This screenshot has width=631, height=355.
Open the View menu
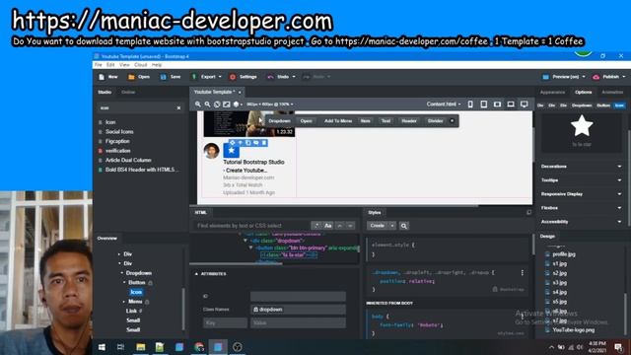click(124, 65)
